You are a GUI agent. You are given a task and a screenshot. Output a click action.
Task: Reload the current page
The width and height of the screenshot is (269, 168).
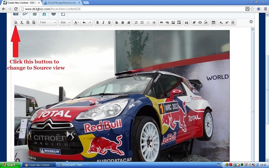[16, 9]
